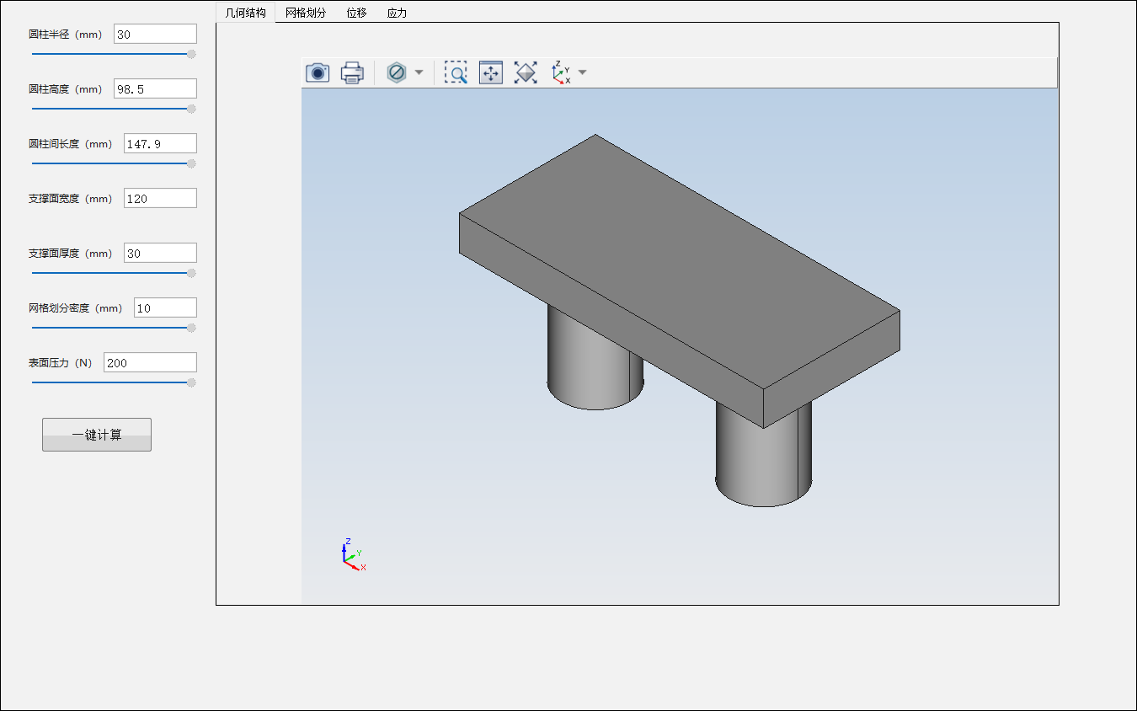This screenshot has height=711, width=1137.
Task: Select the zoom box tool
Action: (x=456, y=72)
